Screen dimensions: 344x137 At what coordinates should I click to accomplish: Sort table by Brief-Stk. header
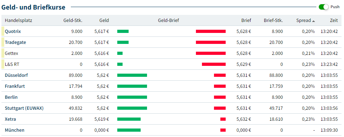coord(273,21)
